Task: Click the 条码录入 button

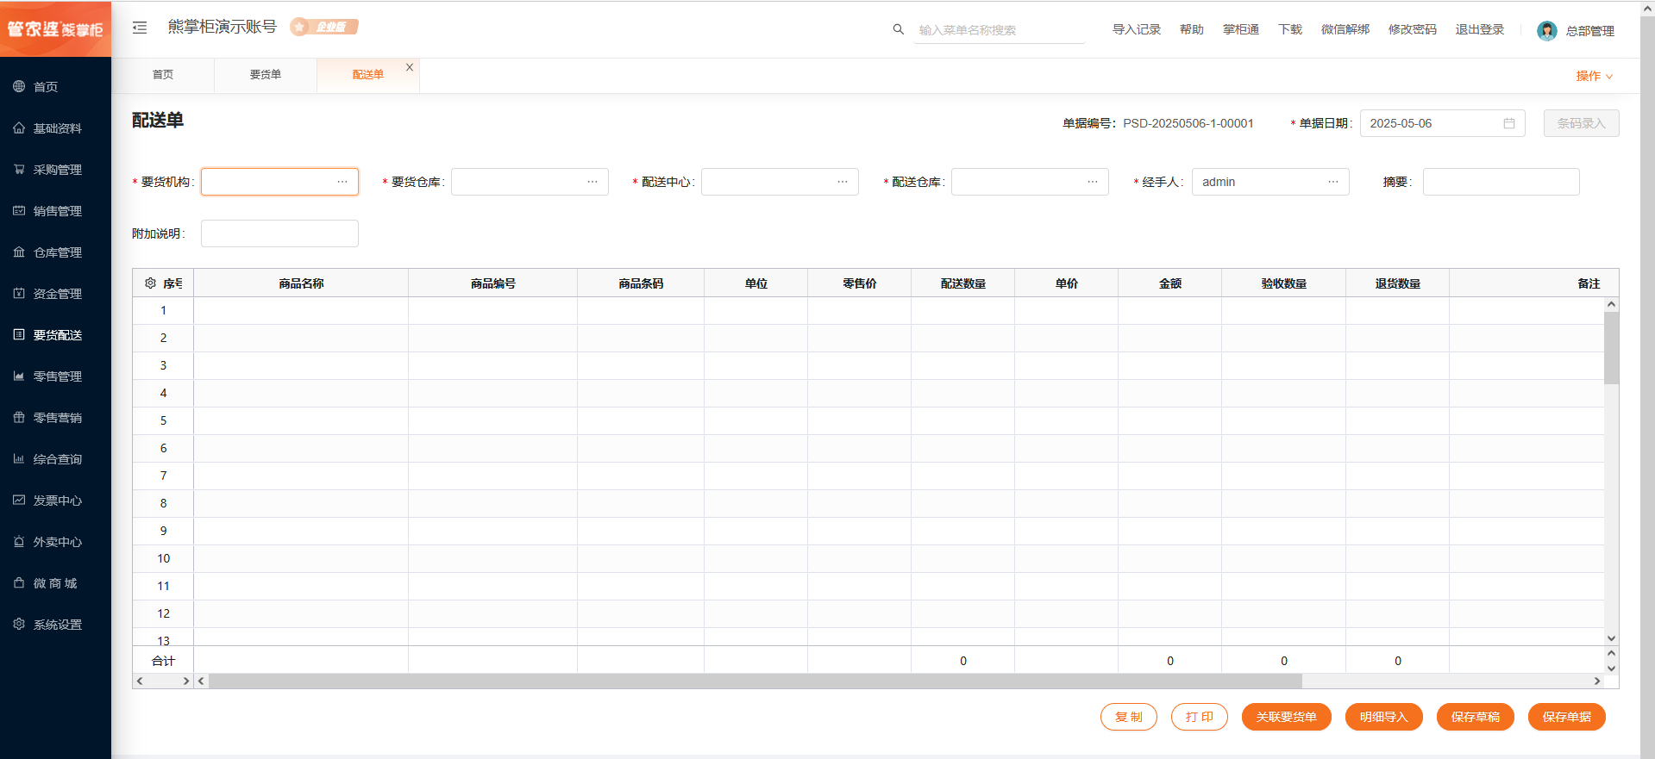Action: coord(1582,123)
